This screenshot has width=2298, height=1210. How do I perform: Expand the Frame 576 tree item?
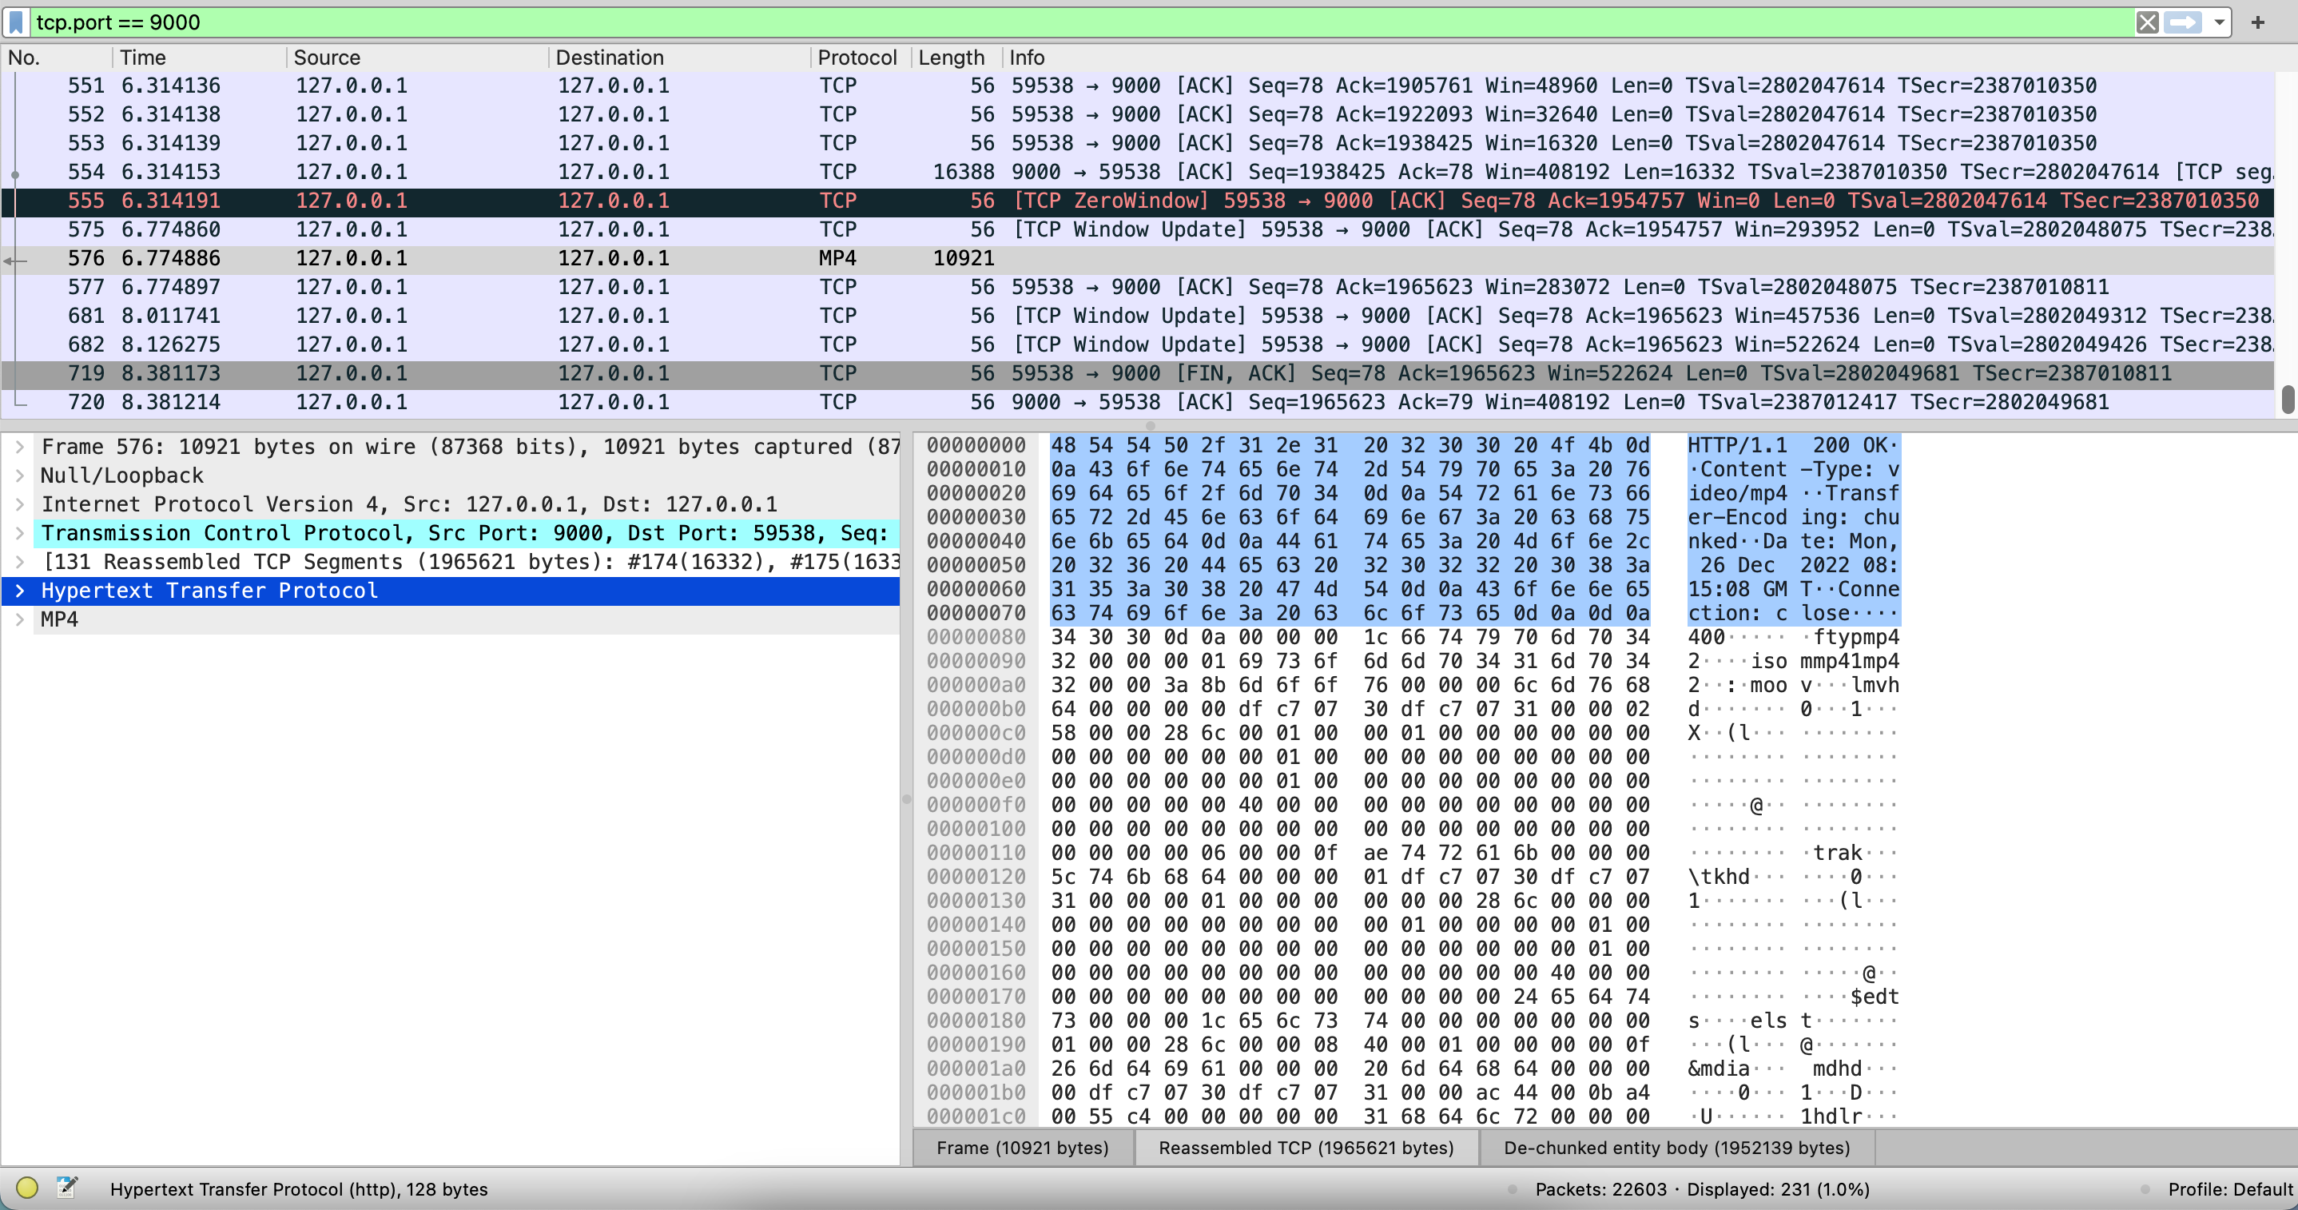coord(20,447)
